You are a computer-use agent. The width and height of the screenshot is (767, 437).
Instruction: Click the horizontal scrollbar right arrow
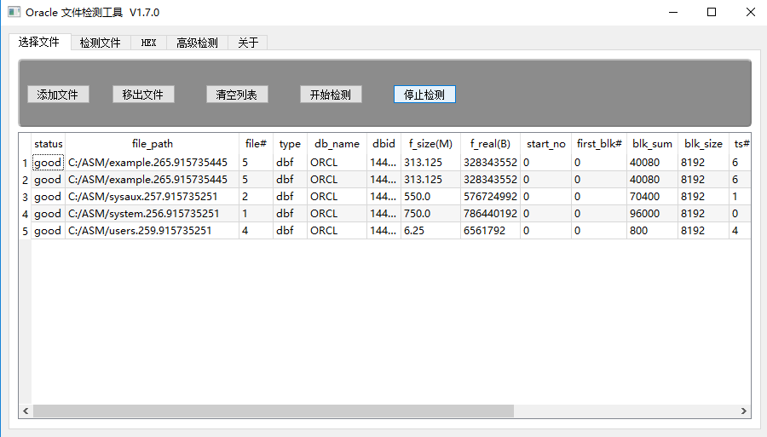(x=745, y=411)
